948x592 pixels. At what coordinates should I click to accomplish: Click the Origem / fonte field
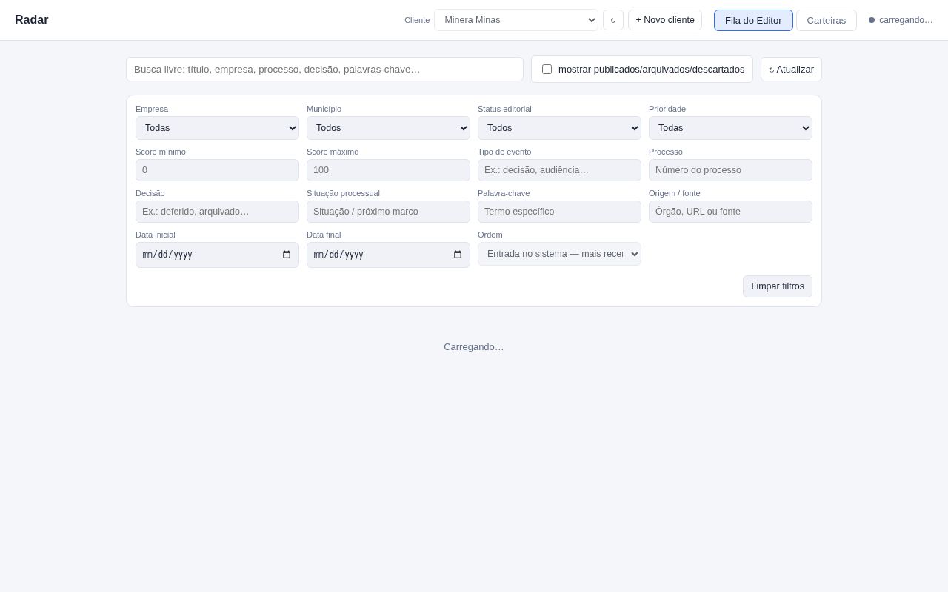[730, 212]
